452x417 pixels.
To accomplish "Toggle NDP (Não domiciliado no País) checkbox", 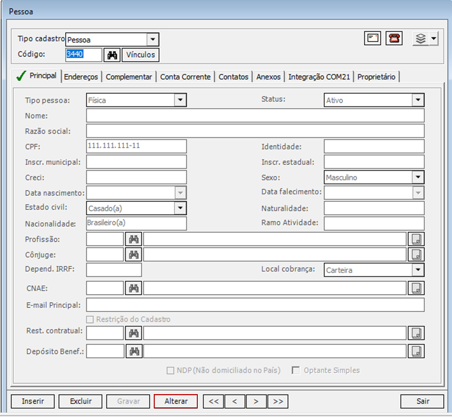I will click(170, 370).
